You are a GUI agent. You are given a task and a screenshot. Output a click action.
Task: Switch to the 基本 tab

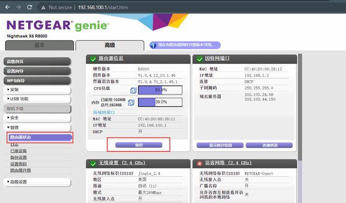pyautogui.click(x=39, y=45)
